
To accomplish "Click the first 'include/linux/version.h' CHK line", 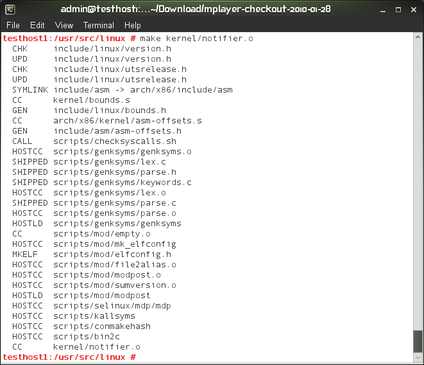I will (92, 49).
